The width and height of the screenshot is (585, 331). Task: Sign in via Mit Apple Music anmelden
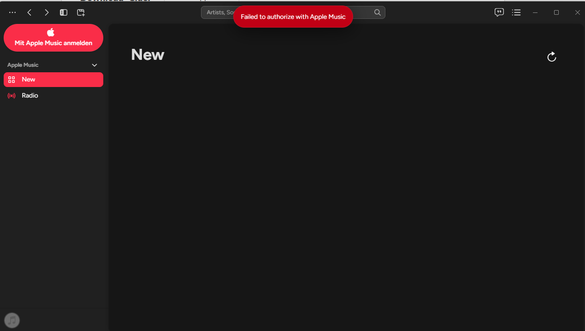pyautogui.click(x=53, y=38)
